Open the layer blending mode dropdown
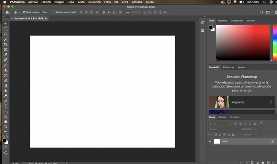Image resolution: width=277 pixels, height=164 pixels. pyautogui.click(x=224, y=129)
